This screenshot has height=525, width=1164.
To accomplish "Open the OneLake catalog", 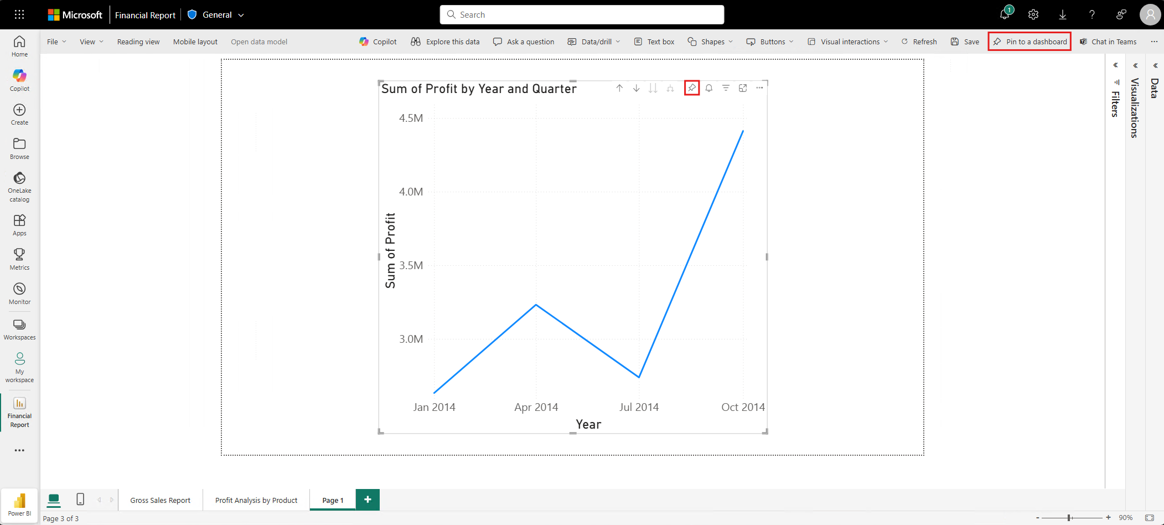I will point(19,184).
